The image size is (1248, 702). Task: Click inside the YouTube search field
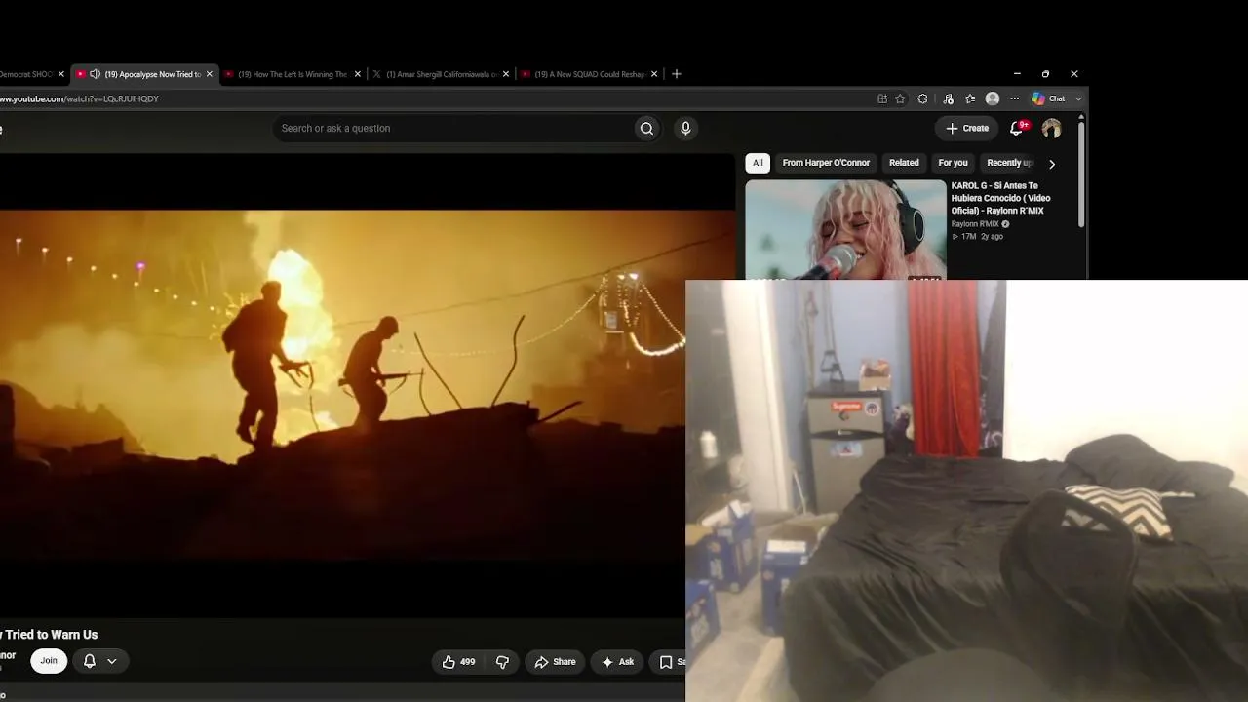pos(453,128)
